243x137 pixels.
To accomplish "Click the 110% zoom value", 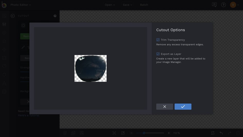I will 177,133.
